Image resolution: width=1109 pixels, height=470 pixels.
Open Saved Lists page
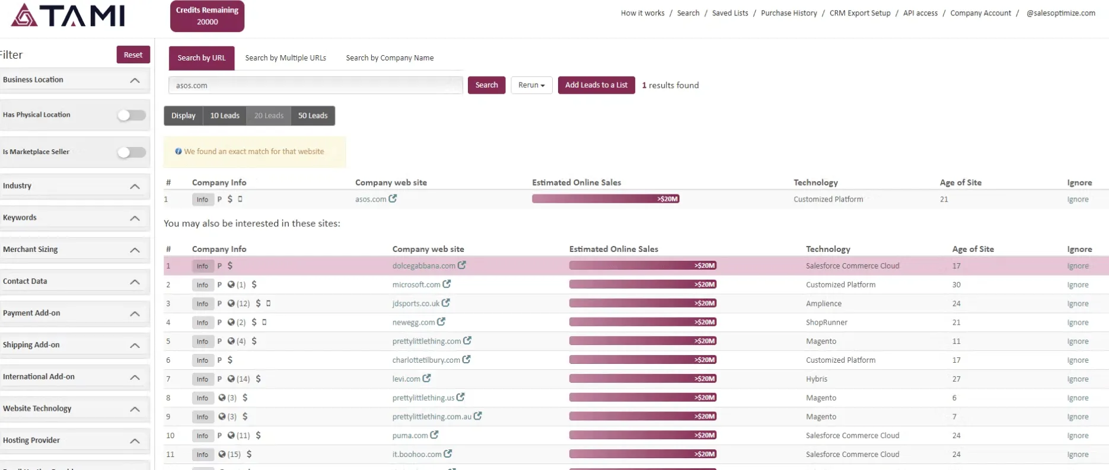(730, 13)
